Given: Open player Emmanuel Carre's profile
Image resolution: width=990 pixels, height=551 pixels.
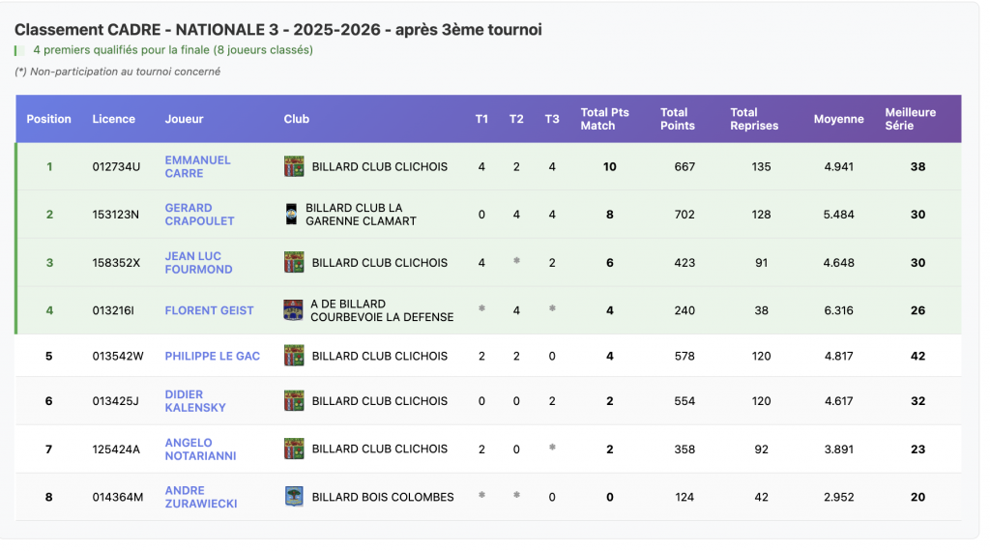Looking at the screenshot, I should [x=197, y=166].
